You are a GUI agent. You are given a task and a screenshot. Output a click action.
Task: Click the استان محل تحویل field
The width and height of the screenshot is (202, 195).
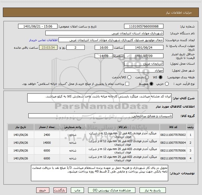pos(144,63)
